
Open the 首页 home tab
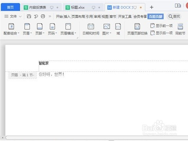(11, 7)
